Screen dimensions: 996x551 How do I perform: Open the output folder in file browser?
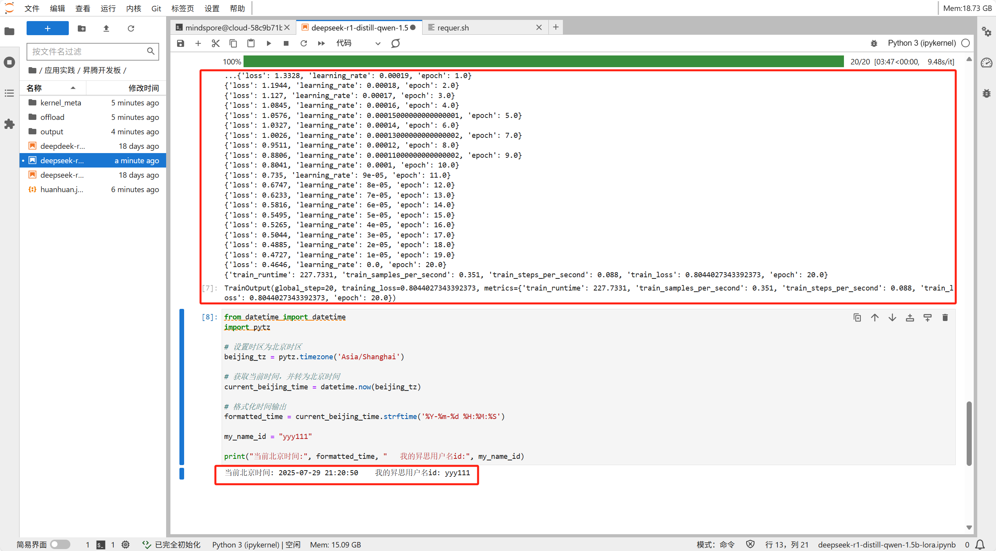(52, 132)
